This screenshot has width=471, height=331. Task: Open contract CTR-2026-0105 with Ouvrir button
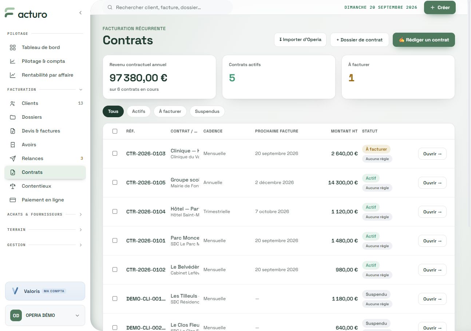tap(432, 183)
